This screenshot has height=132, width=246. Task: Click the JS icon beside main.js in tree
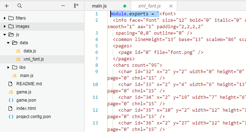coord(14,76)
